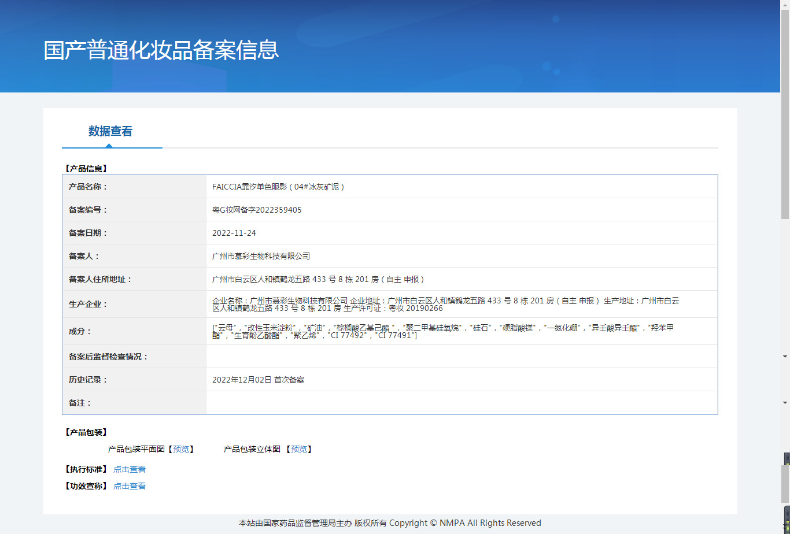The width and height of the screenshot is (790, 534).
Task: Click 生产许可证：粤妆 20190266 text
Action: coord(393,308)
